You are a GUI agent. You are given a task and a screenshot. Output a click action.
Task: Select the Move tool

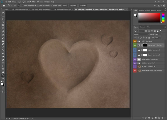(3, 12)
